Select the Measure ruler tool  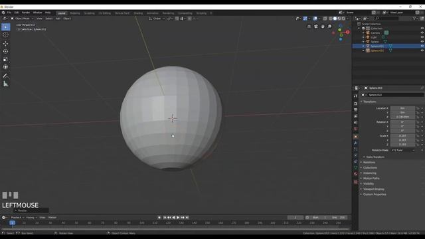tap(6, 84)
